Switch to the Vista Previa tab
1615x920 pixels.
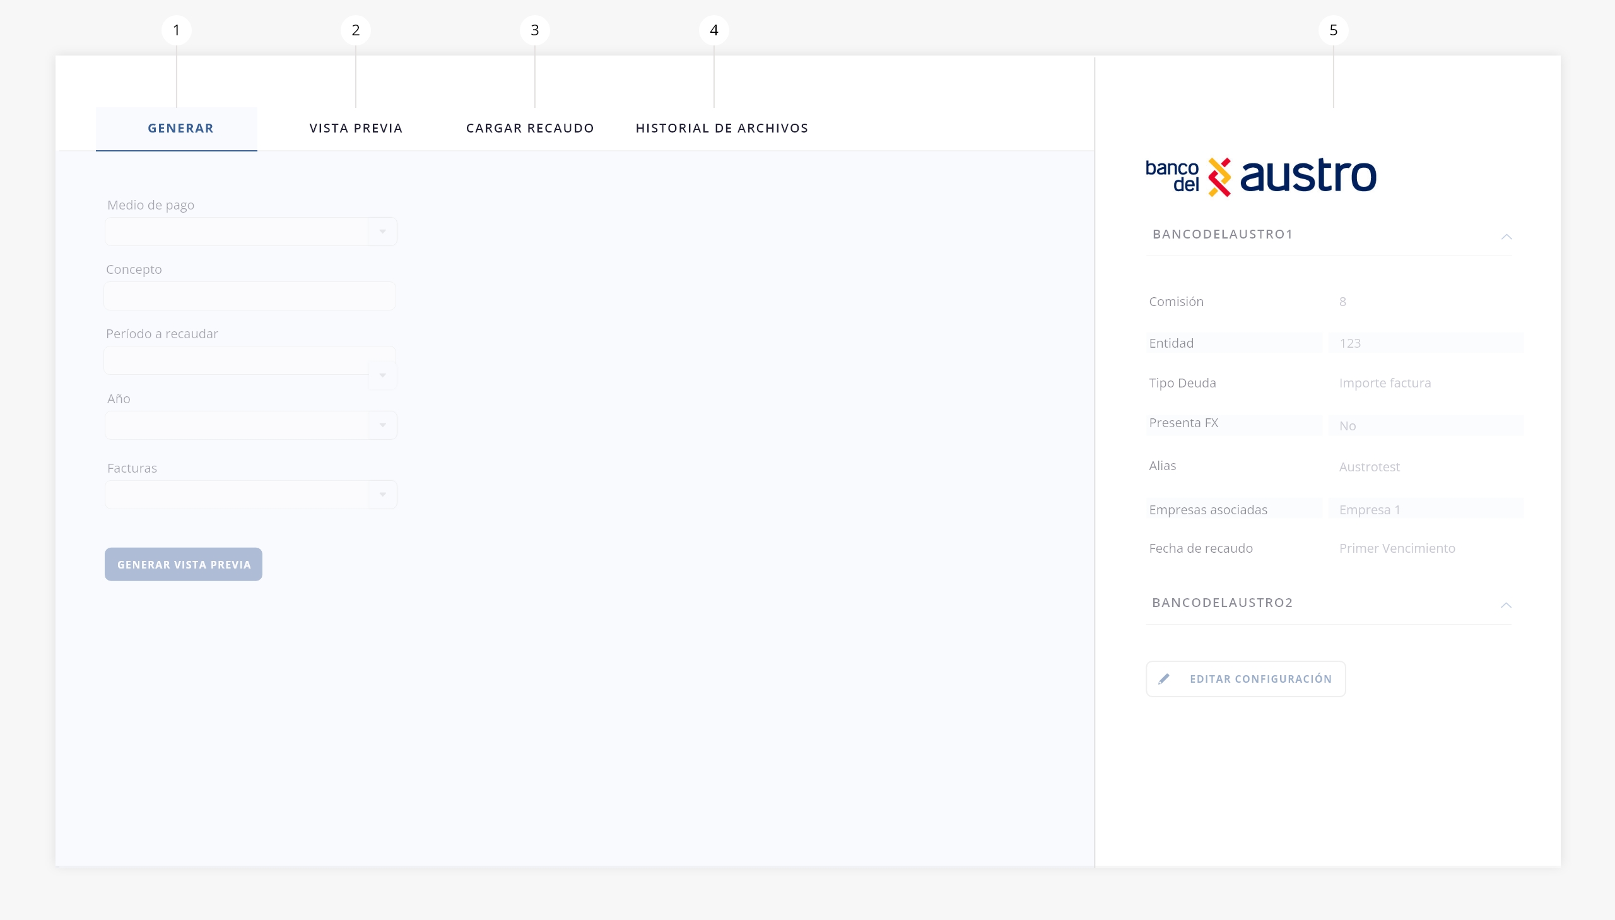(356, 128)
